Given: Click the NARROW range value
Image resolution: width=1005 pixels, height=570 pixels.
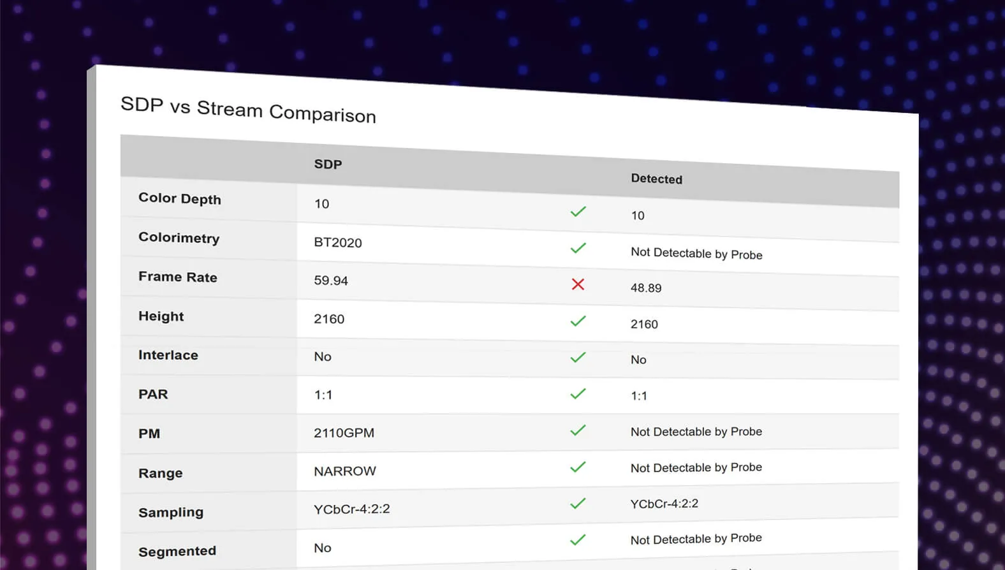Looking at the screenshot, I should (344, 471).
